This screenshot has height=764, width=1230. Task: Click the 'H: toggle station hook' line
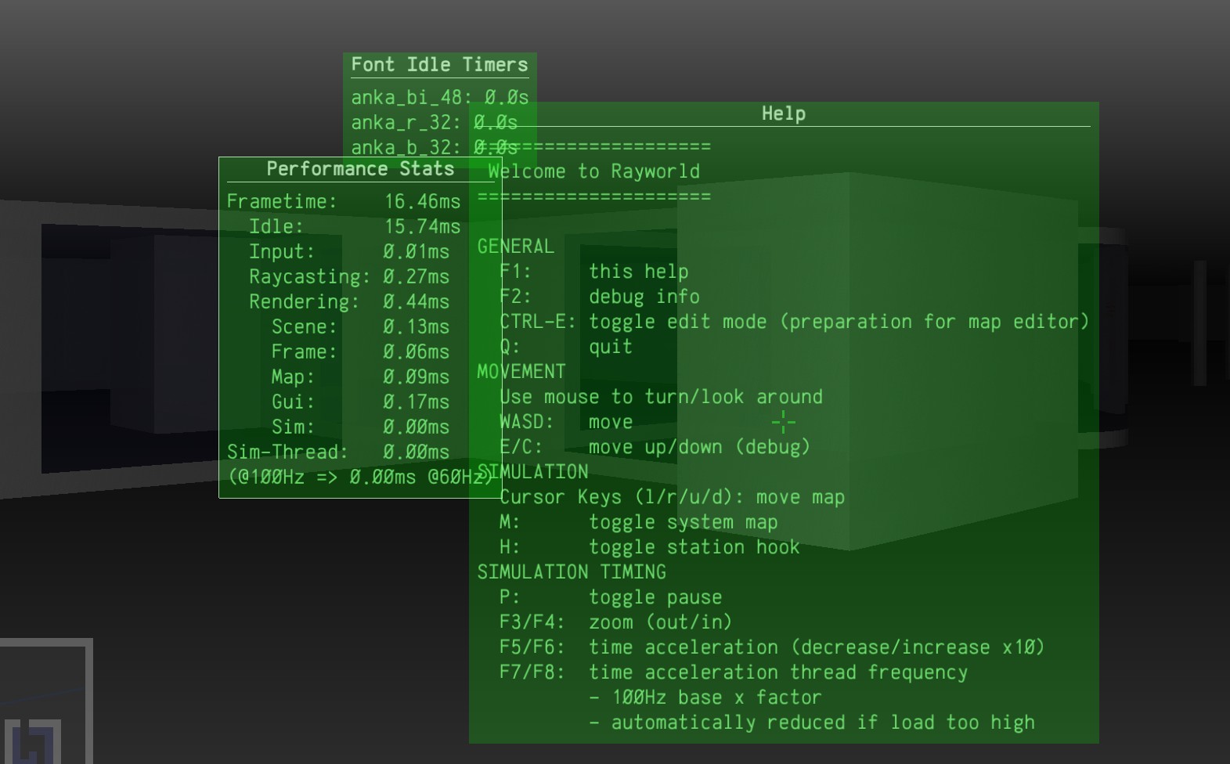pos(649,547)
